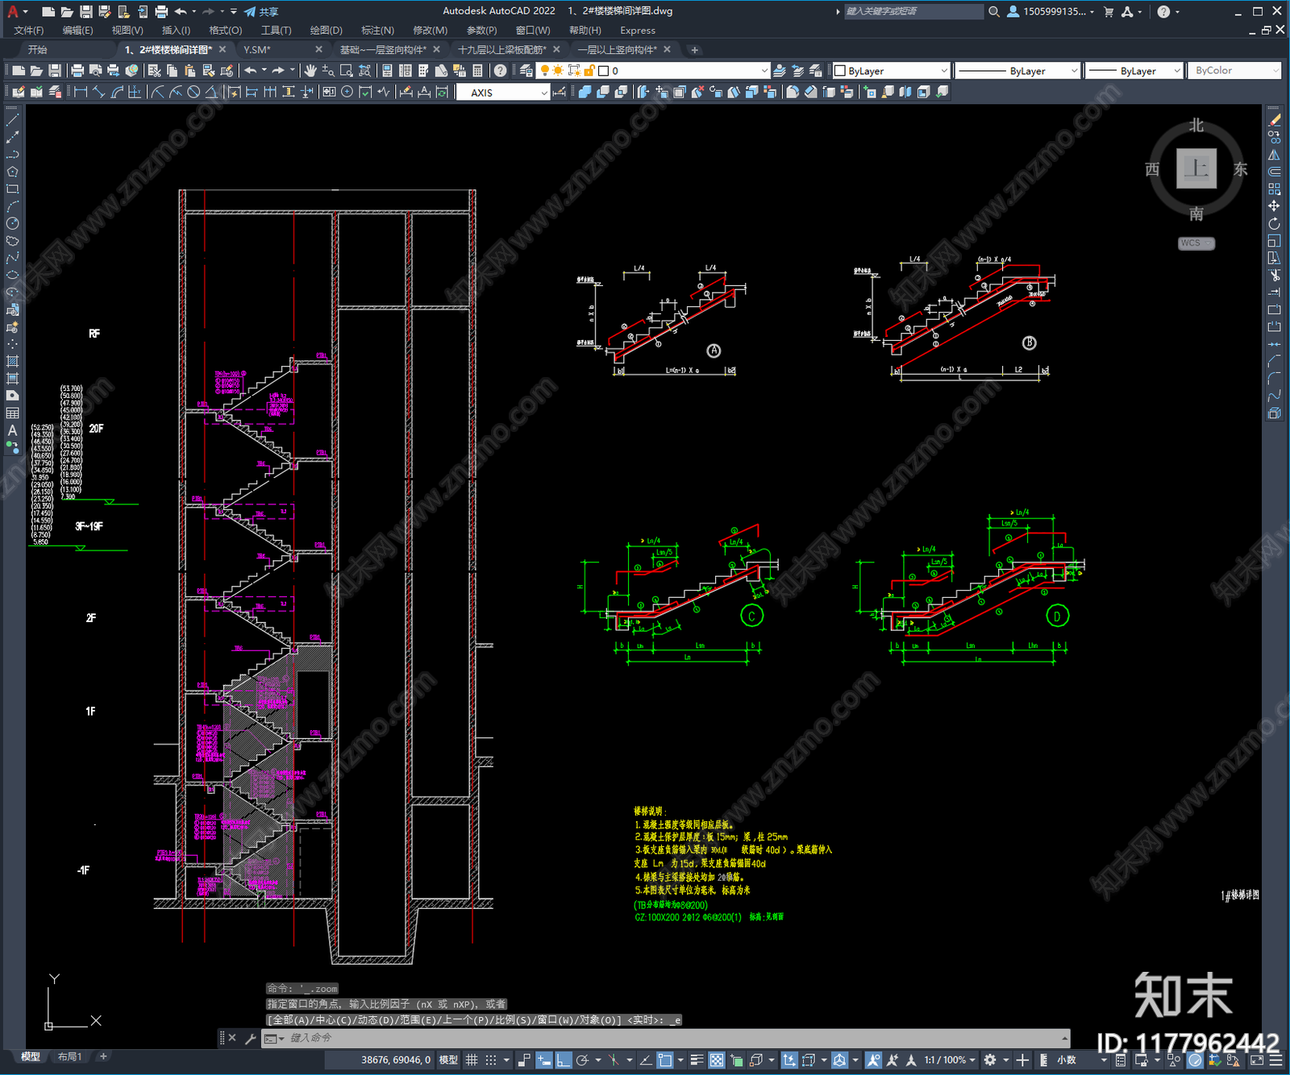Toggle drawing grid display in status bar
1290x1075 pixels.
[x=472, y=1060]
